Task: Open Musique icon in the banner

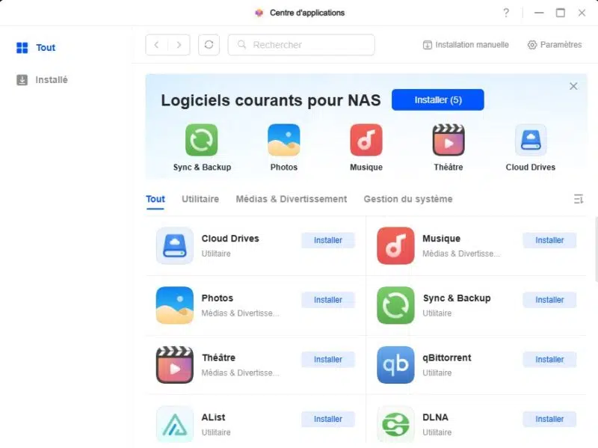Action: point(366,140)
